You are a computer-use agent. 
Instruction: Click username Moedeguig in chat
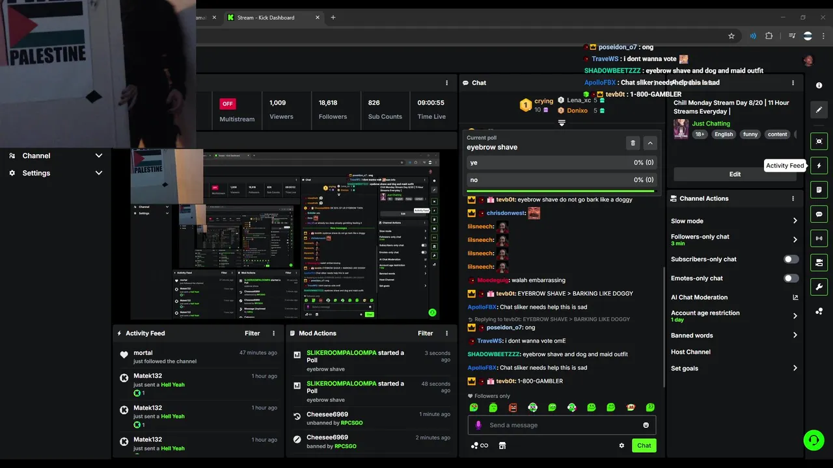point(494,280)
